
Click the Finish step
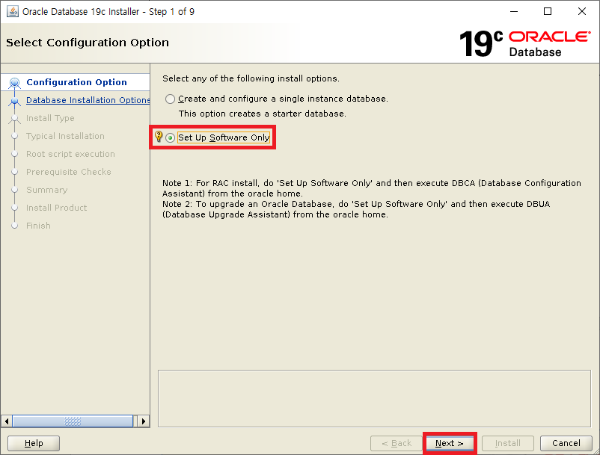38,226
